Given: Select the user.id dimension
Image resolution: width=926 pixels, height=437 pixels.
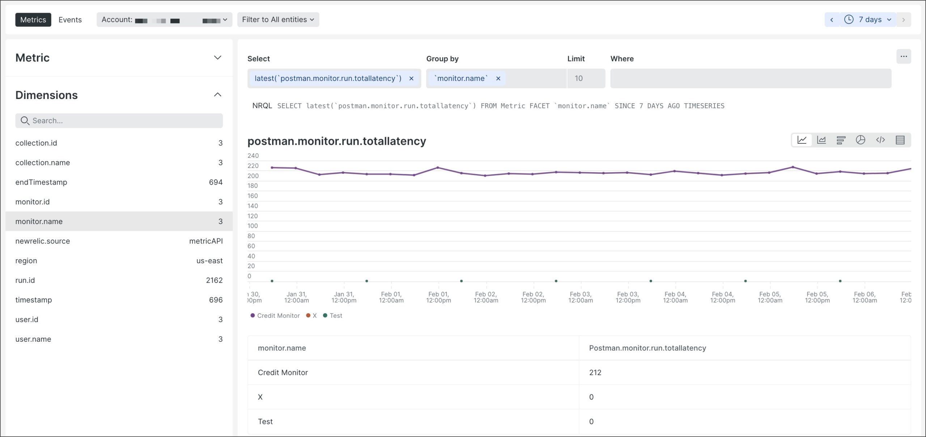Looking at the screenshot, I should coord(119,320).
